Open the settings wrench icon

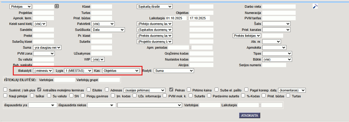coord(315,7)
